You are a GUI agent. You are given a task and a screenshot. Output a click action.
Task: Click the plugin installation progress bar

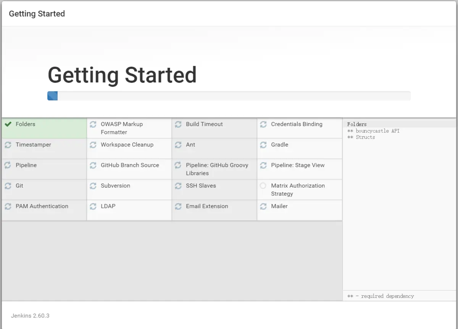(229, 96)
